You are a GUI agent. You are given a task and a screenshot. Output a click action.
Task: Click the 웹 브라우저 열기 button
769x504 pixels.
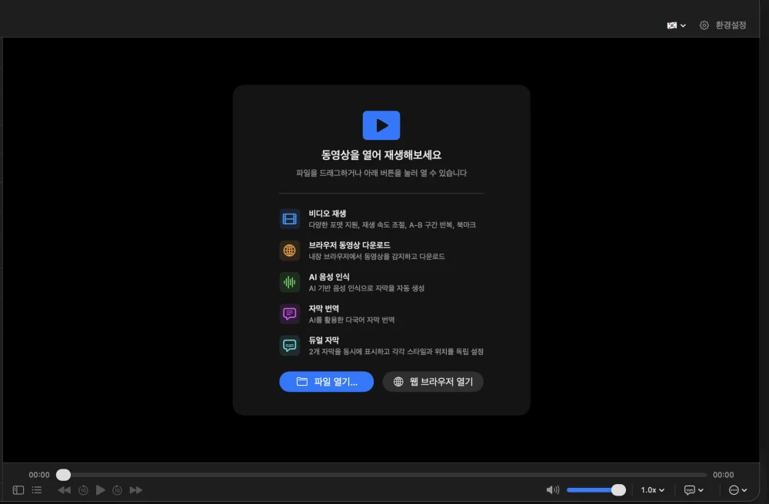[x=433, y=382]
